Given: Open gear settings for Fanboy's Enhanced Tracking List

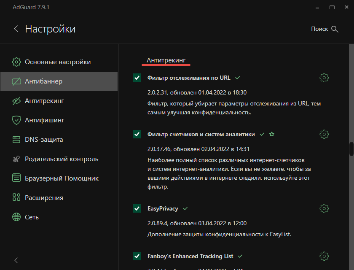Looking at the screenshot, I should pos(324,256).
